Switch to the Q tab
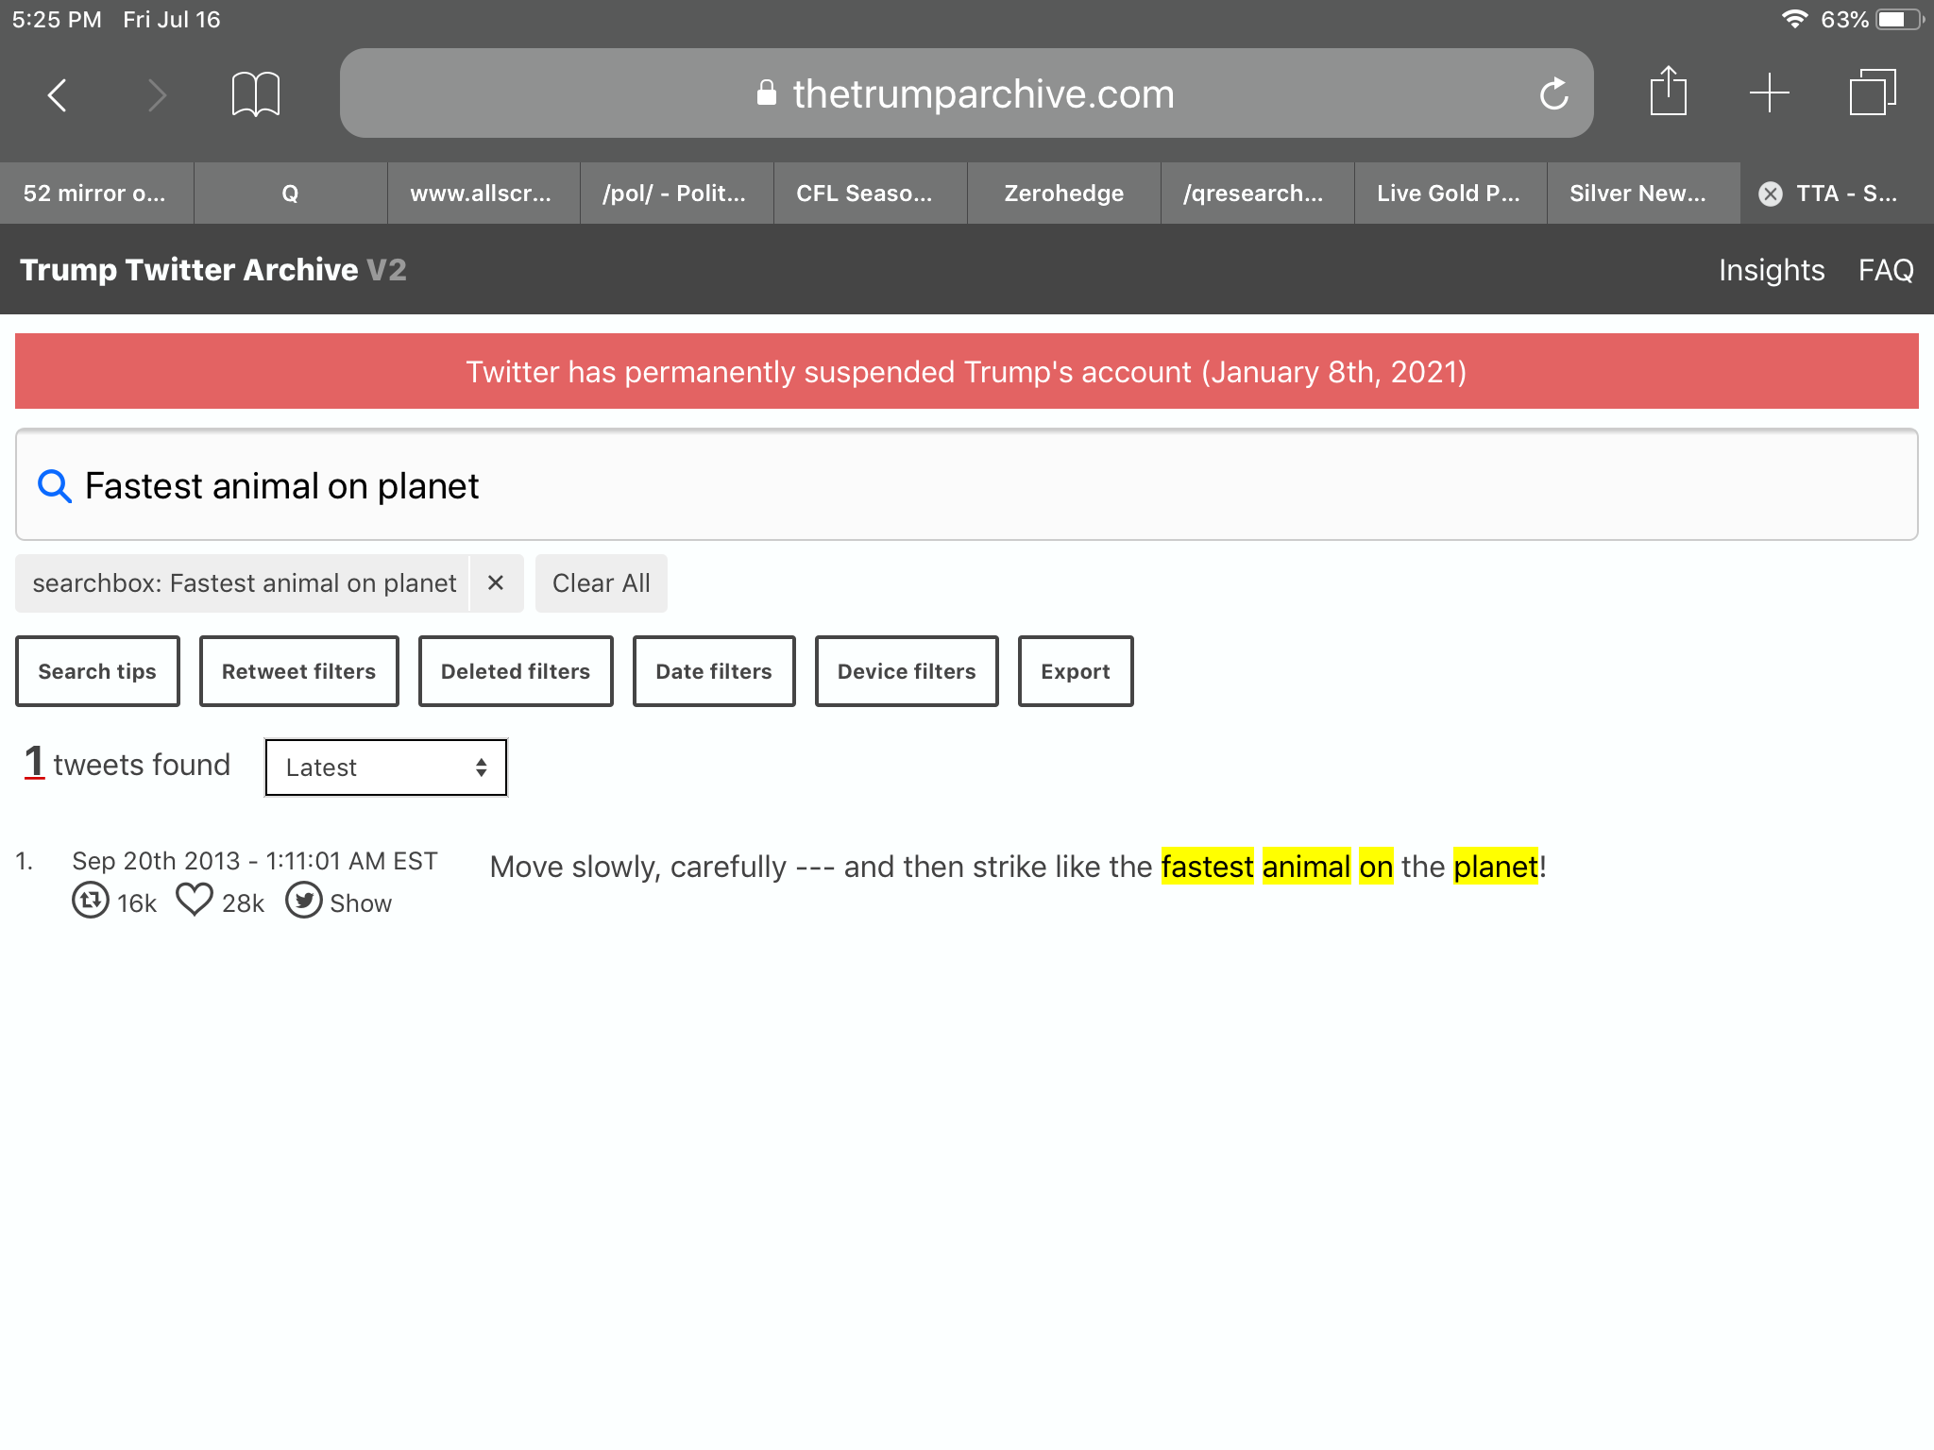 (x=290, y=194)
